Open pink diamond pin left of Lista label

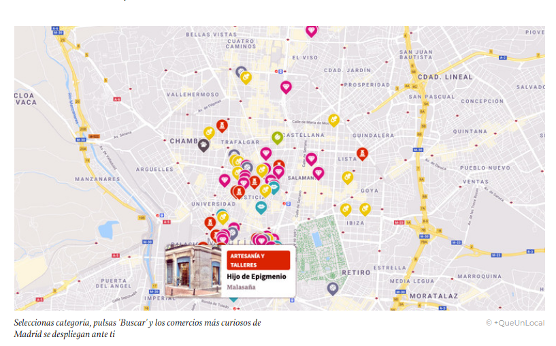pyautogui.click(x=311, y=159)
